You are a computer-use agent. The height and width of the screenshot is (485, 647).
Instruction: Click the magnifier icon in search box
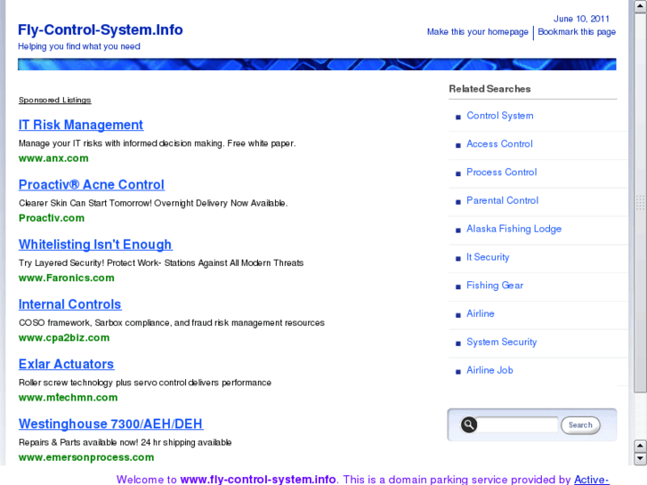(469, 424)
